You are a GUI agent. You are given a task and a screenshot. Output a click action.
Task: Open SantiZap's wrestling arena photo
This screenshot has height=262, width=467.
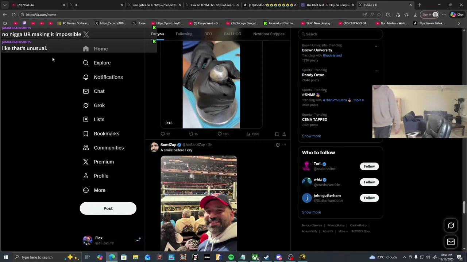(x=199, y=203)
